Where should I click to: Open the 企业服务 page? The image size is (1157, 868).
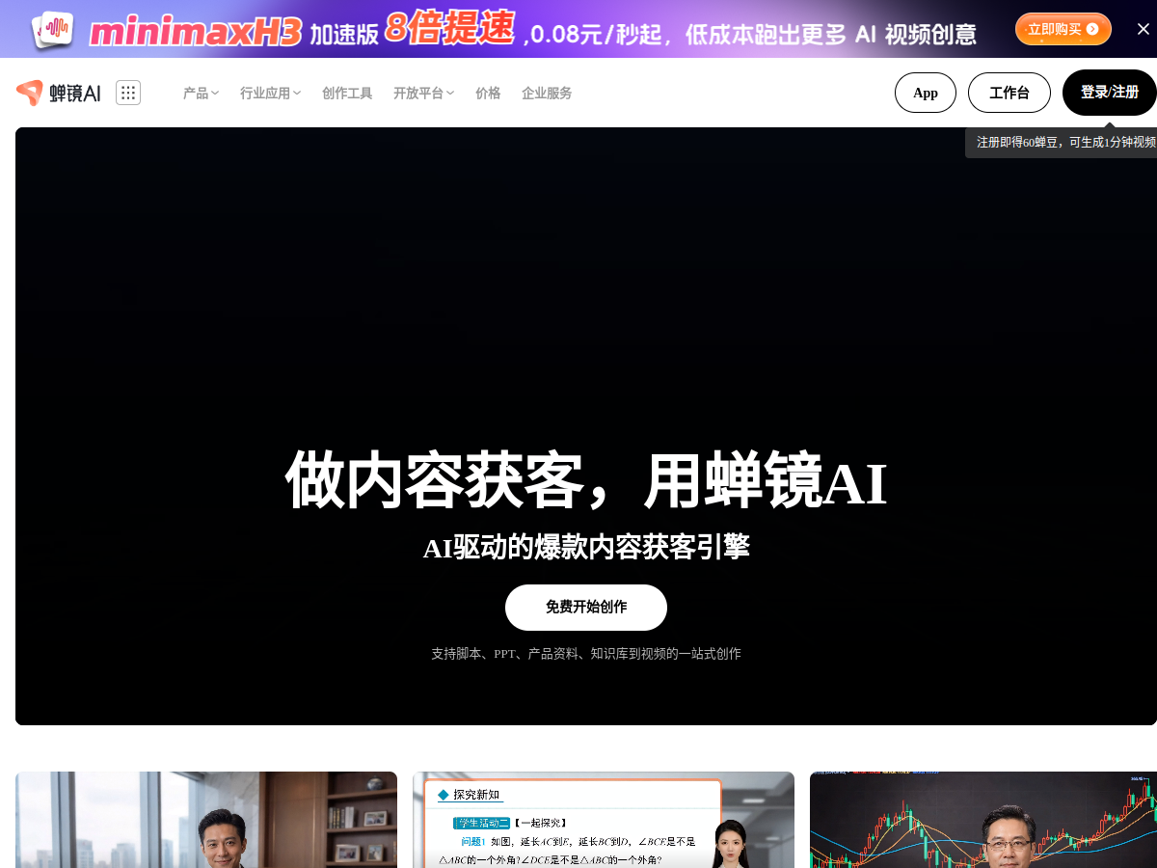(547, 93)
